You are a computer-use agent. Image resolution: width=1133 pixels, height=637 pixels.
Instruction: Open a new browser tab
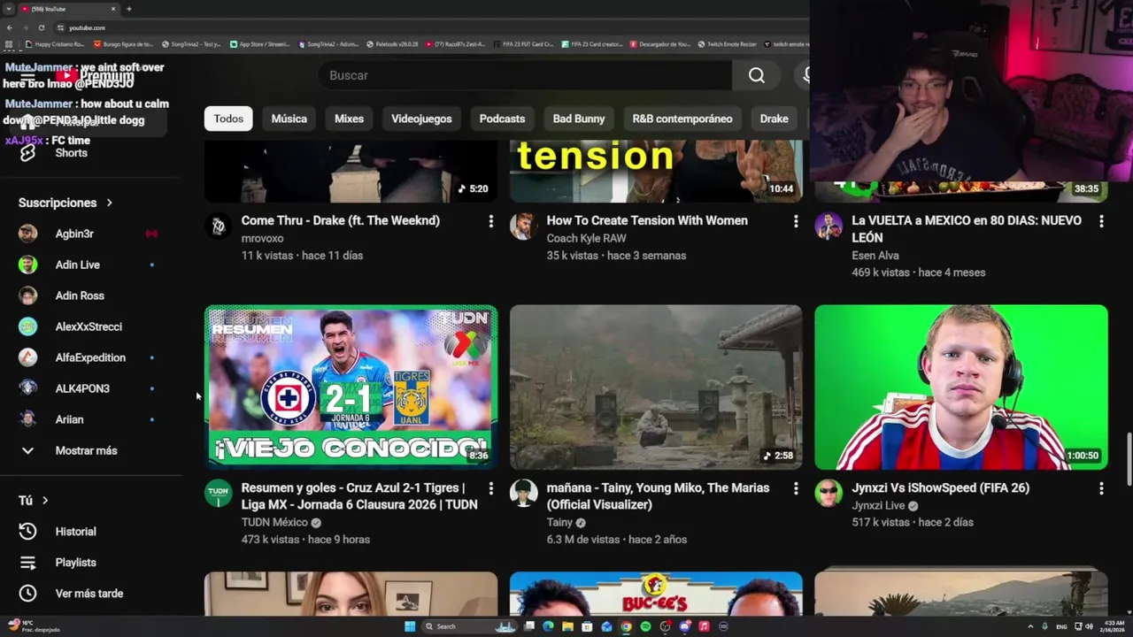128,9
